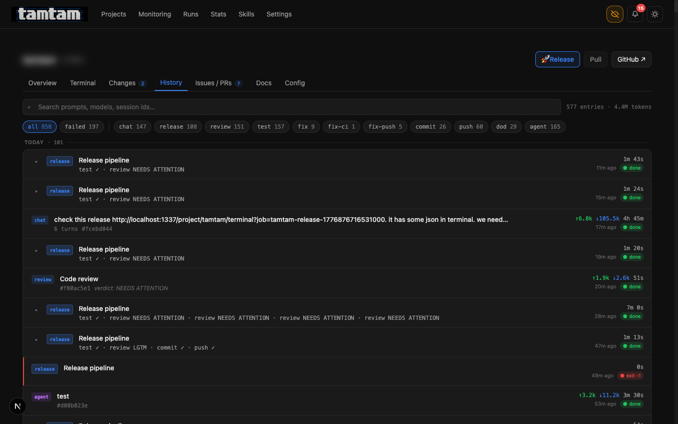The height and width of the screenshot is (424, 678).
Task: Click the 'review' tag on the Code review entry
Action: (x=43, y=279)
